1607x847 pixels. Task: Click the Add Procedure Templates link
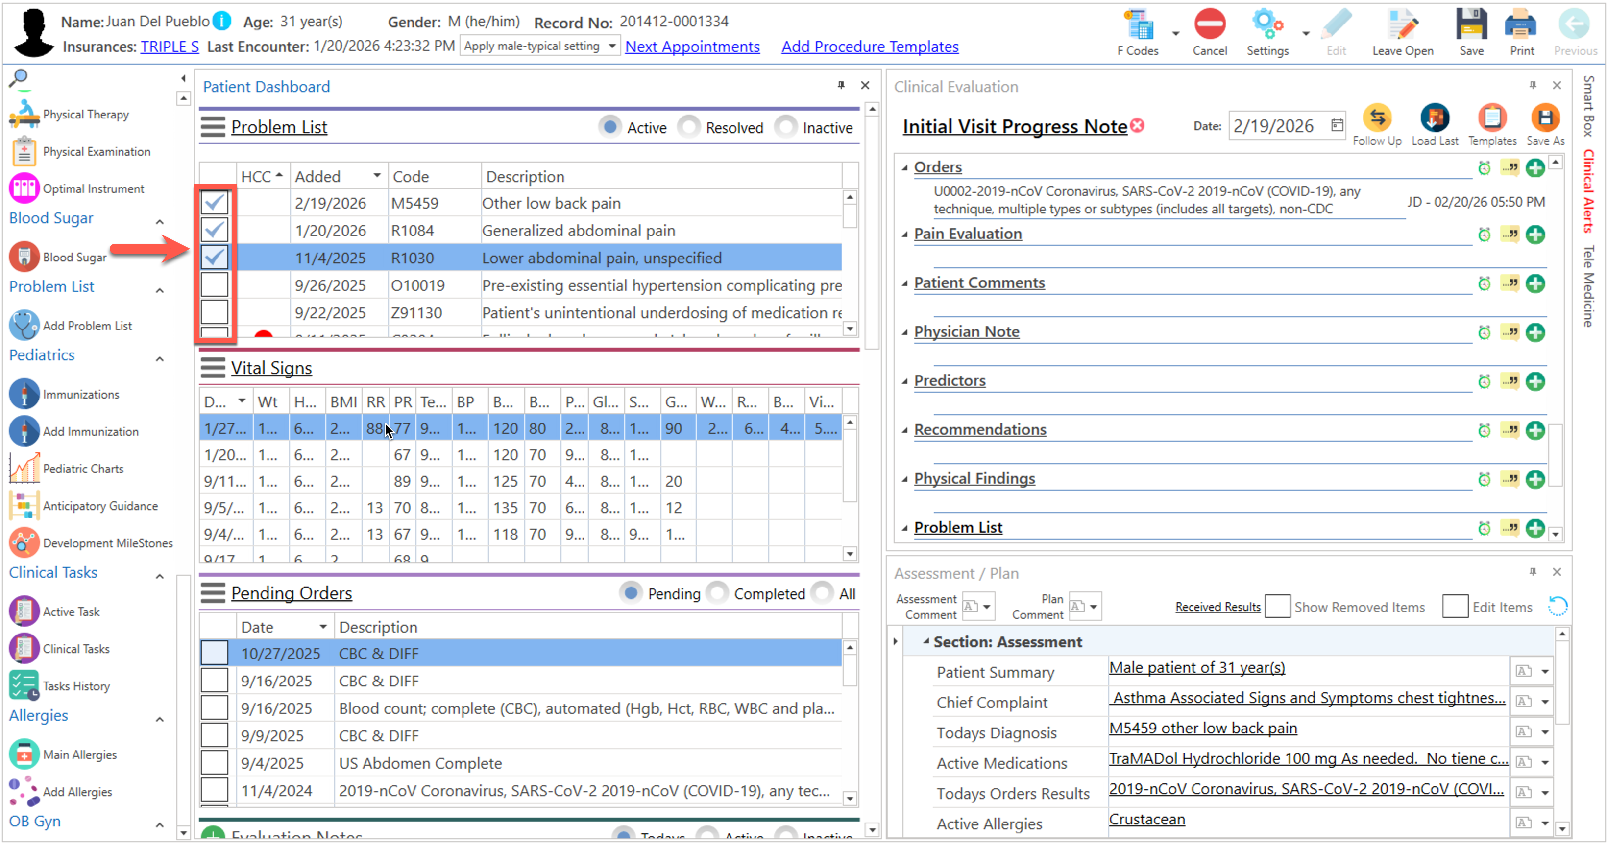click(x=869, y=47)
